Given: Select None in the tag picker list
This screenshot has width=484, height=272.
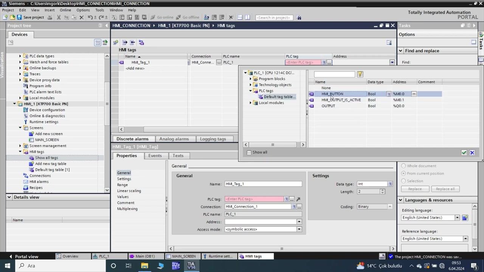Looking at the screenshot, I should point(326,88).
